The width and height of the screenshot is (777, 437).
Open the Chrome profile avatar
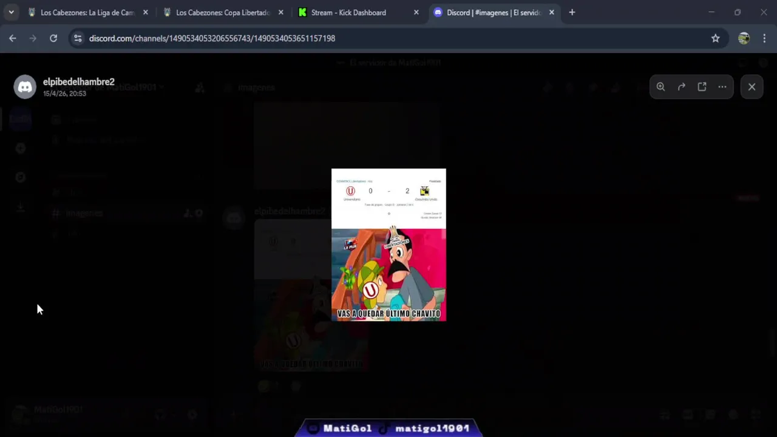tap(744, 38)
